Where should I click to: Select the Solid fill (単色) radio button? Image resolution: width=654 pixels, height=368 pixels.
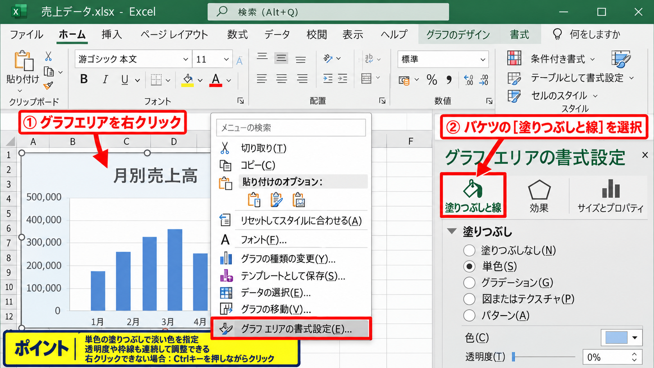pyautogui.click(x=469, y=266)
